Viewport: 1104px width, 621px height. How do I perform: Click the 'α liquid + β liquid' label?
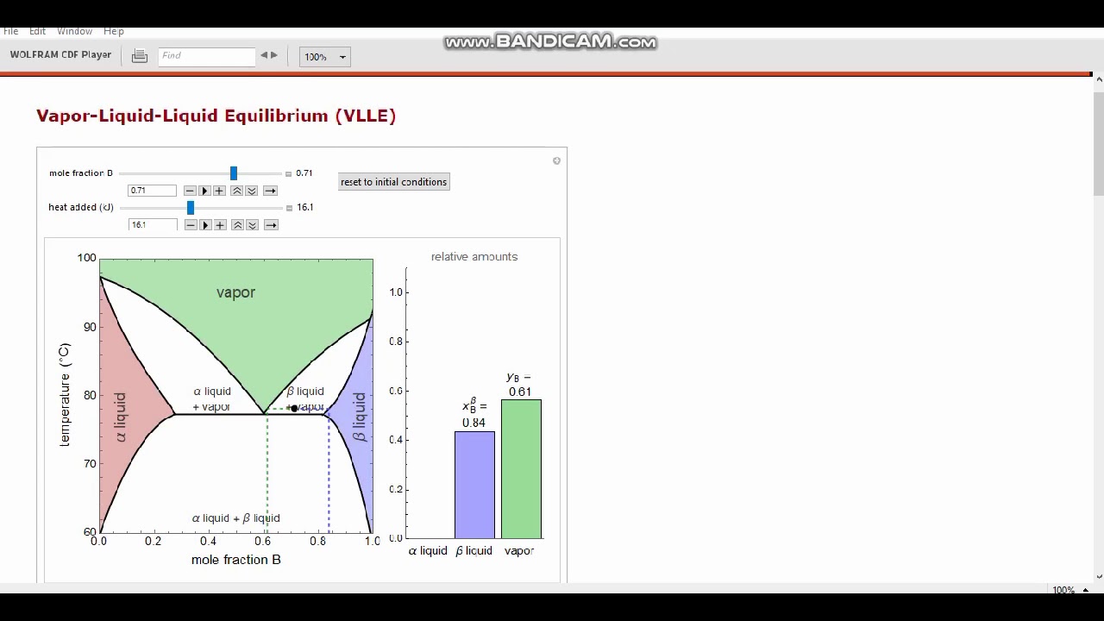click(x=235, y=518)
